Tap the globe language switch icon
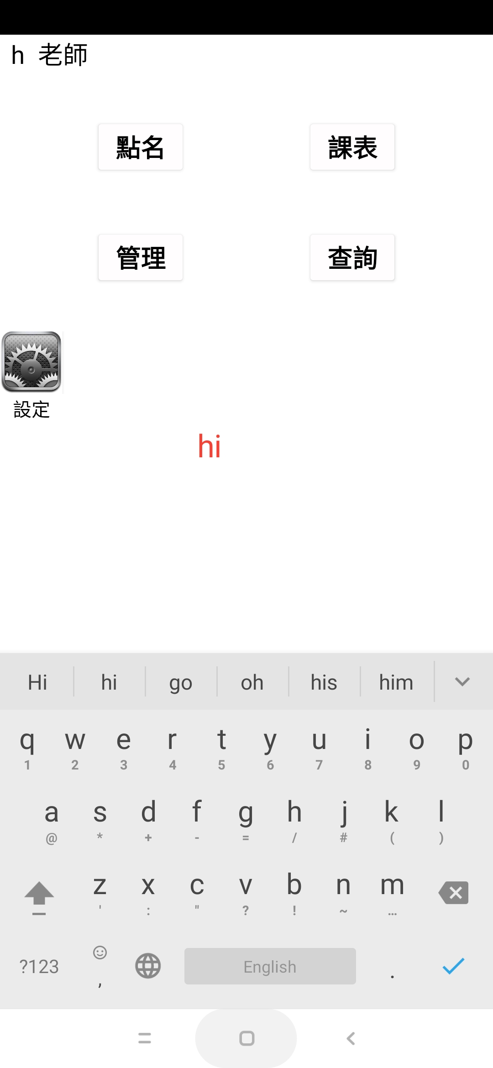Image resolution: width=493 pixels, height=1068 pixels. click(x=148, y=966)
